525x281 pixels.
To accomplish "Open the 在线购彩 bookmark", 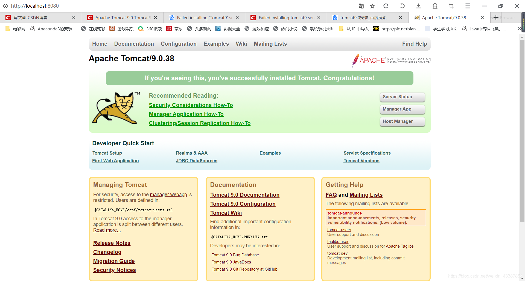I will click(x=93, y=29).
